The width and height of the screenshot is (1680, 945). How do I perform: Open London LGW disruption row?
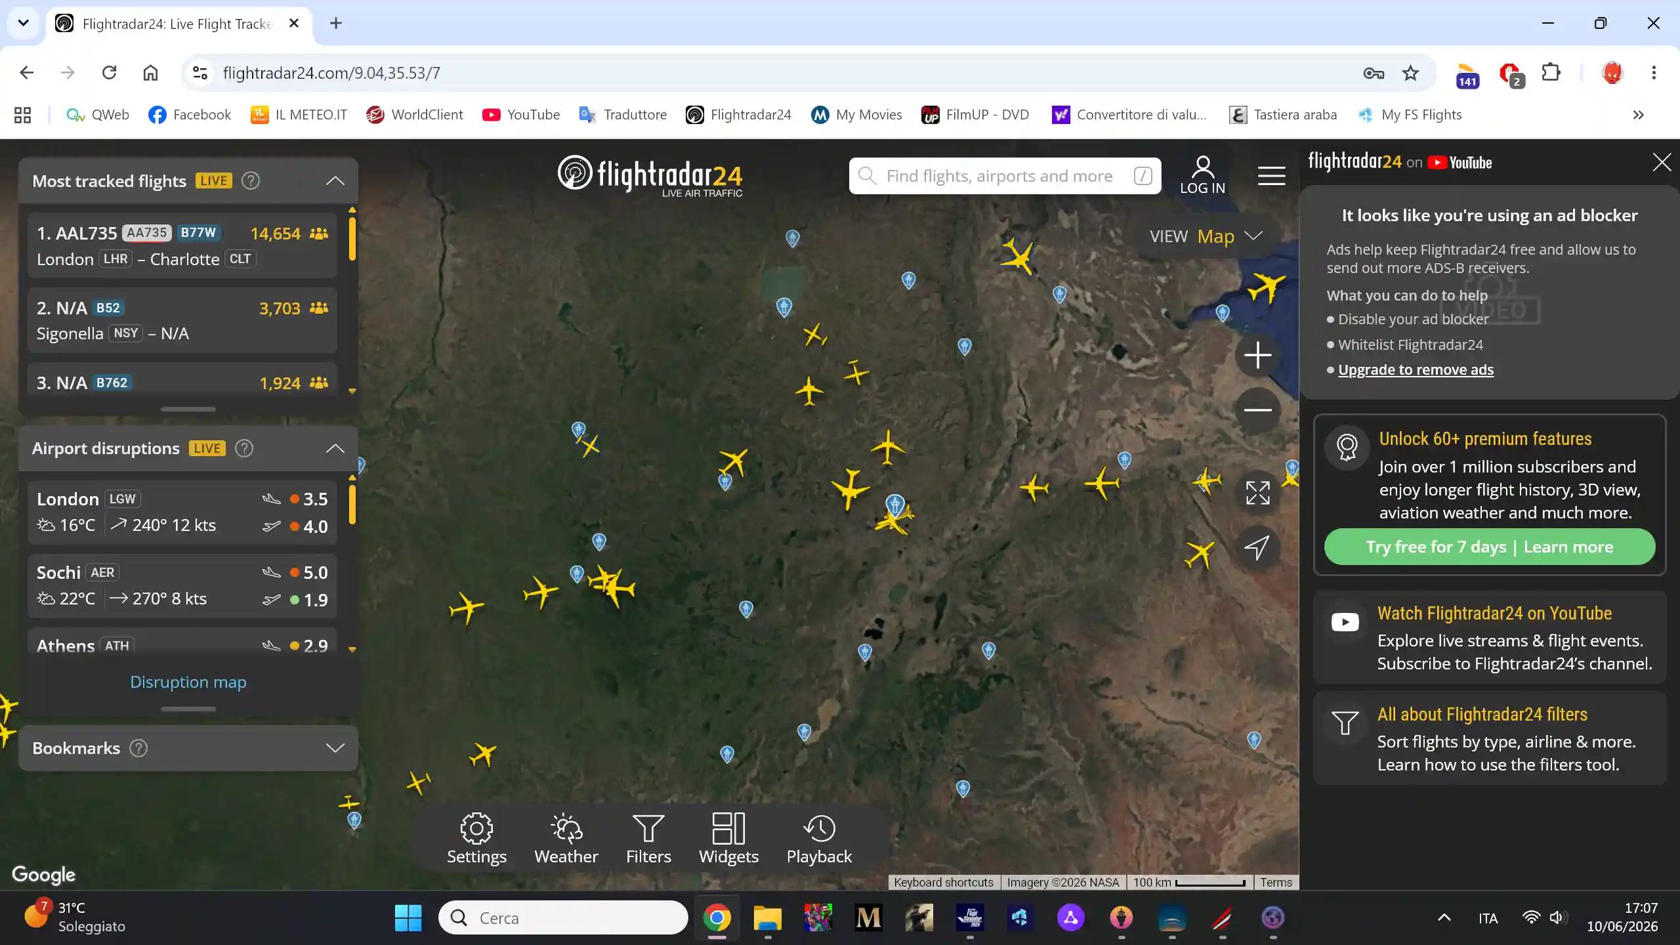tap(182, 512)
